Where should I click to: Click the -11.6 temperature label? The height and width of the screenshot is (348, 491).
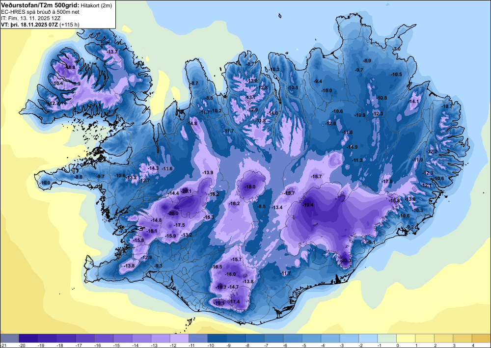click(167, 169)
